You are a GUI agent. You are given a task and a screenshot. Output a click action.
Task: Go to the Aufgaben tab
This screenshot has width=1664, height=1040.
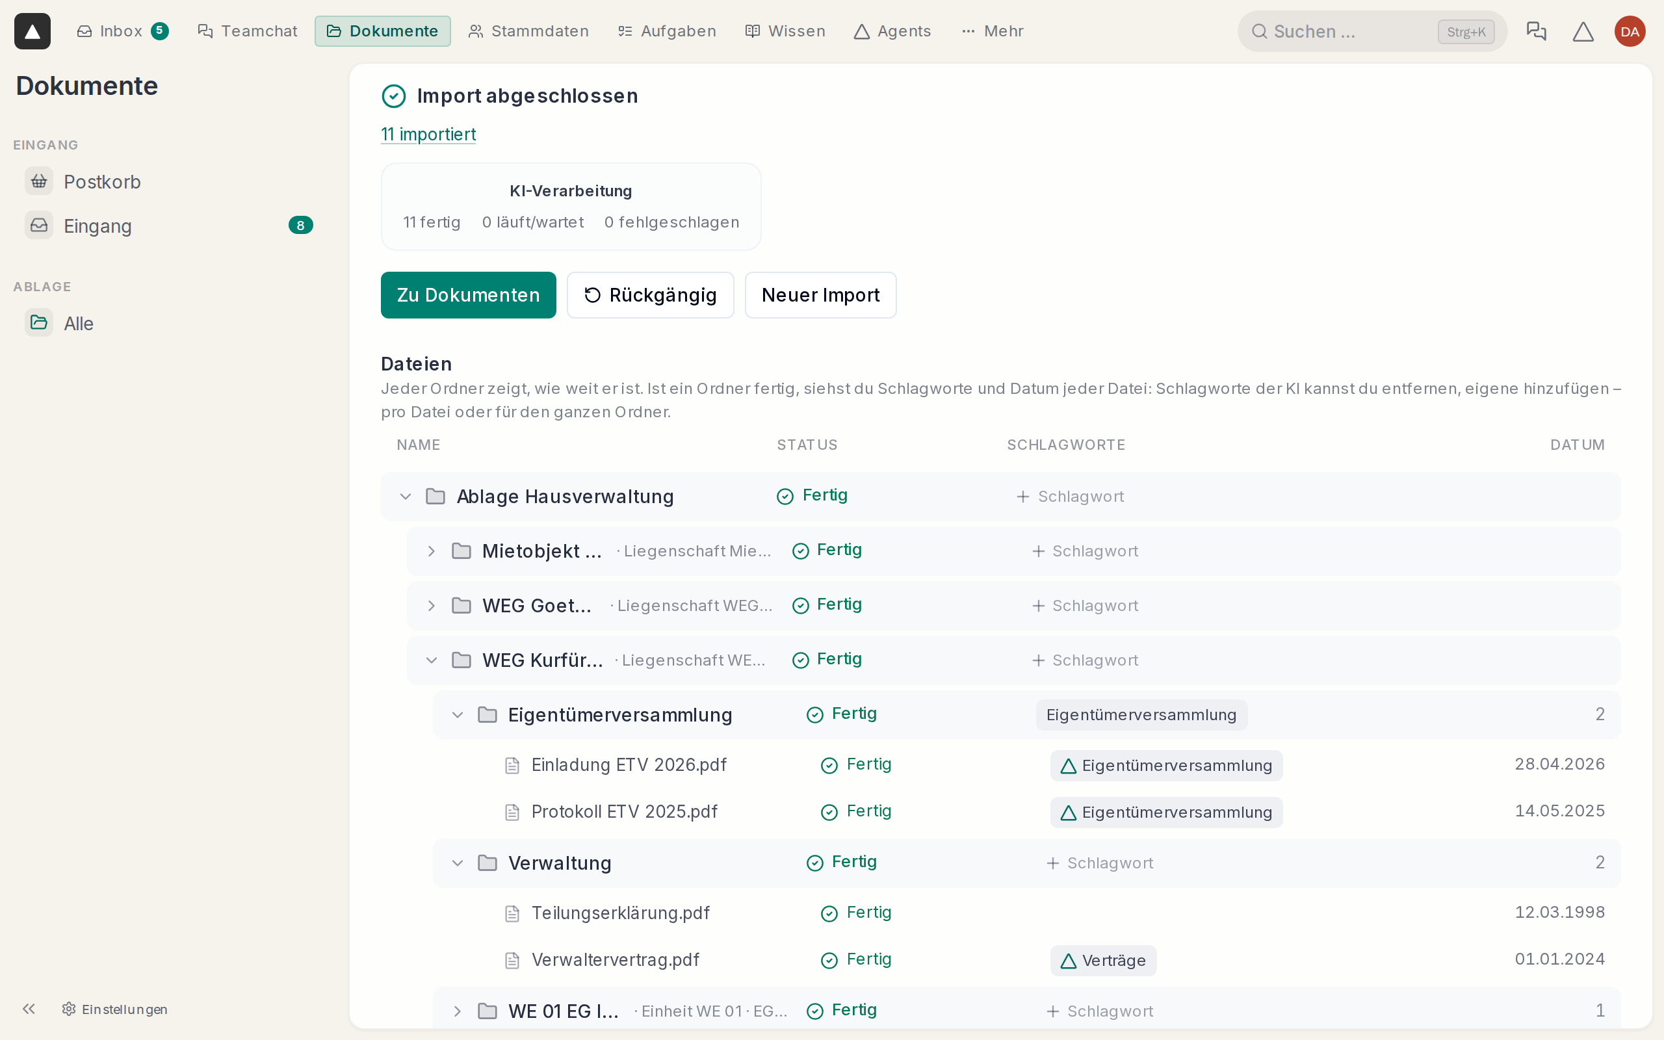pyautogui.click(x=666, y=31)
